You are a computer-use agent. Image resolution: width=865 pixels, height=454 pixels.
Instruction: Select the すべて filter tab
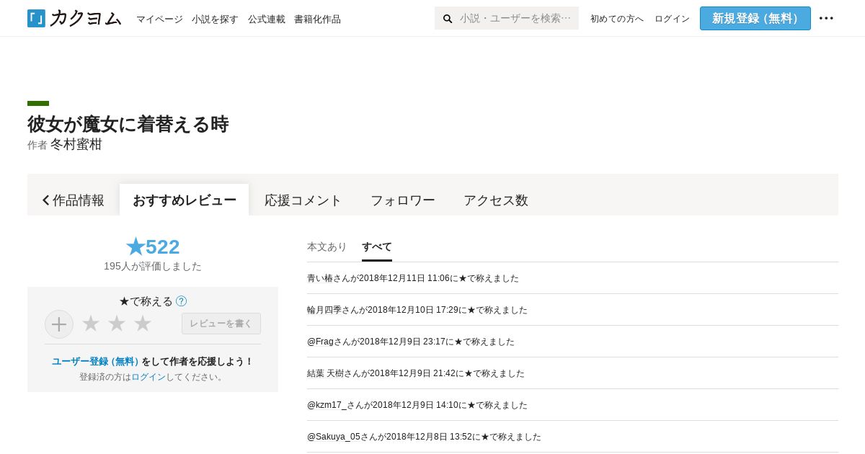click(377, 246)
